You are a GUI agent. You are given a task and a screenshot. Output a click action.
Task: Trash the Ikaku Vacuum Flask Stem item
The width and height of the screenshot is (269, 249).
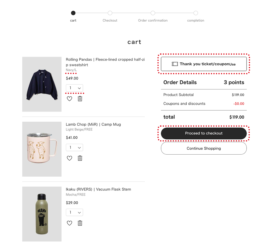click(x=80, y=223)
